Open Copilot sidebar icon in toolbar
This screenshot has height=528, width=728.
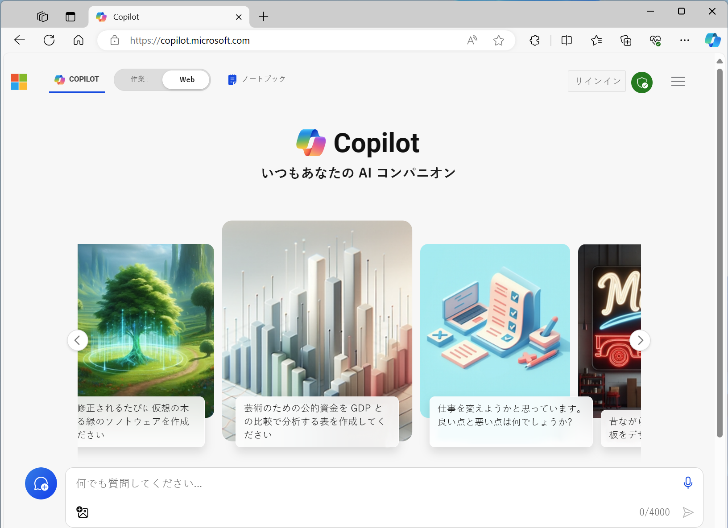[713, 40]
